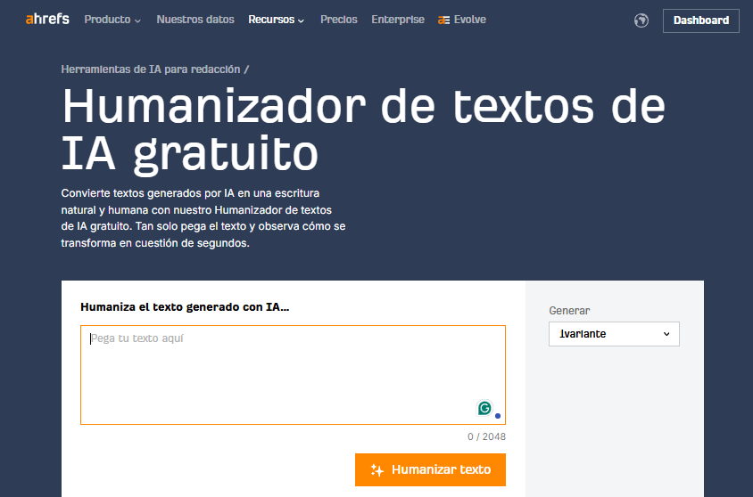Click the sparkle icon on Humanizar button
Image resolution: width=753 pixels, height=497 pixels.
(x=377, y=470)
